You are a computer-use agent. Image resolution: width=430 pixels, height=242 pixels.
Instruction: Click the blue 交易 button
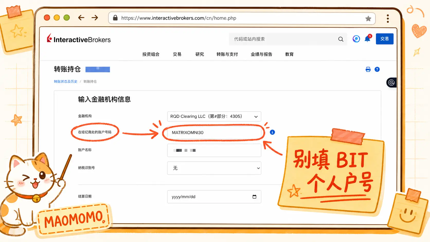tap(384, 39)
